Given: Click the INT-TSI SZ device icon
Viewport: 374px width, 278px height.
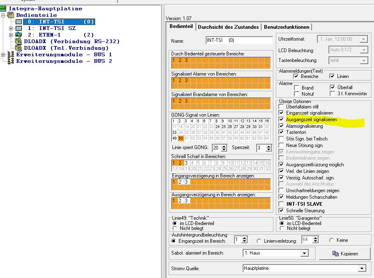Looking at the screenshot, I should [x=18, y=28].
